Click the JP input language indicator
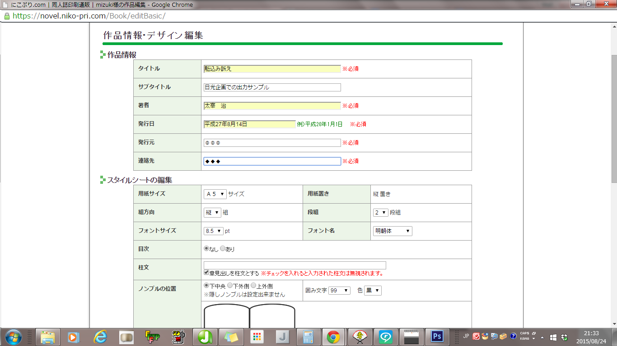 click(x=466, y=336)
